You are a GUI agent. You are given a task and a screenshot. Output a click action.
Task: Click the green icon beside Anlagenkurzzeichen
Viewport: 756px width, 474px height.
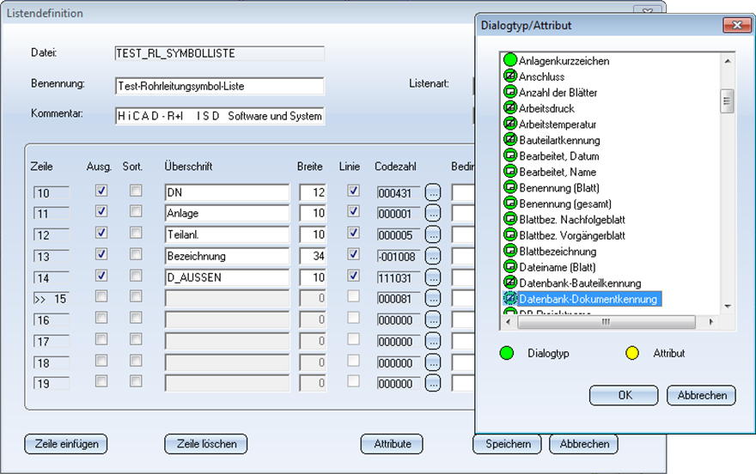509,61
